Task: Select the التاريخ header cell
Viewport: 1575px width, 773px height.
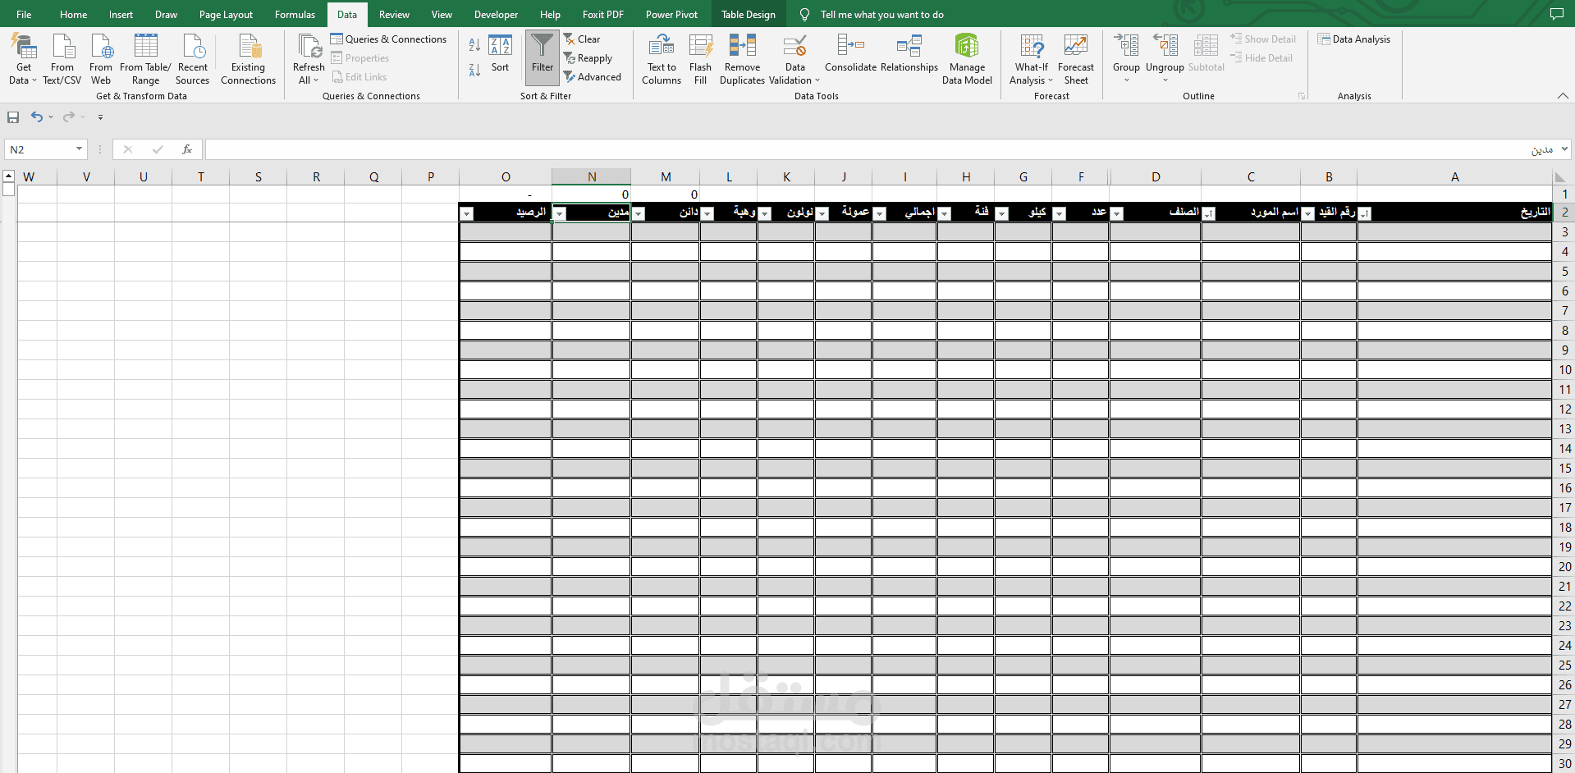Action: (1454, 213)
